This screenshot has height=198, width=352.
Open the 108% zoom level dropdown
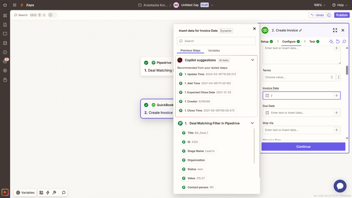click(x=320, y=5)
